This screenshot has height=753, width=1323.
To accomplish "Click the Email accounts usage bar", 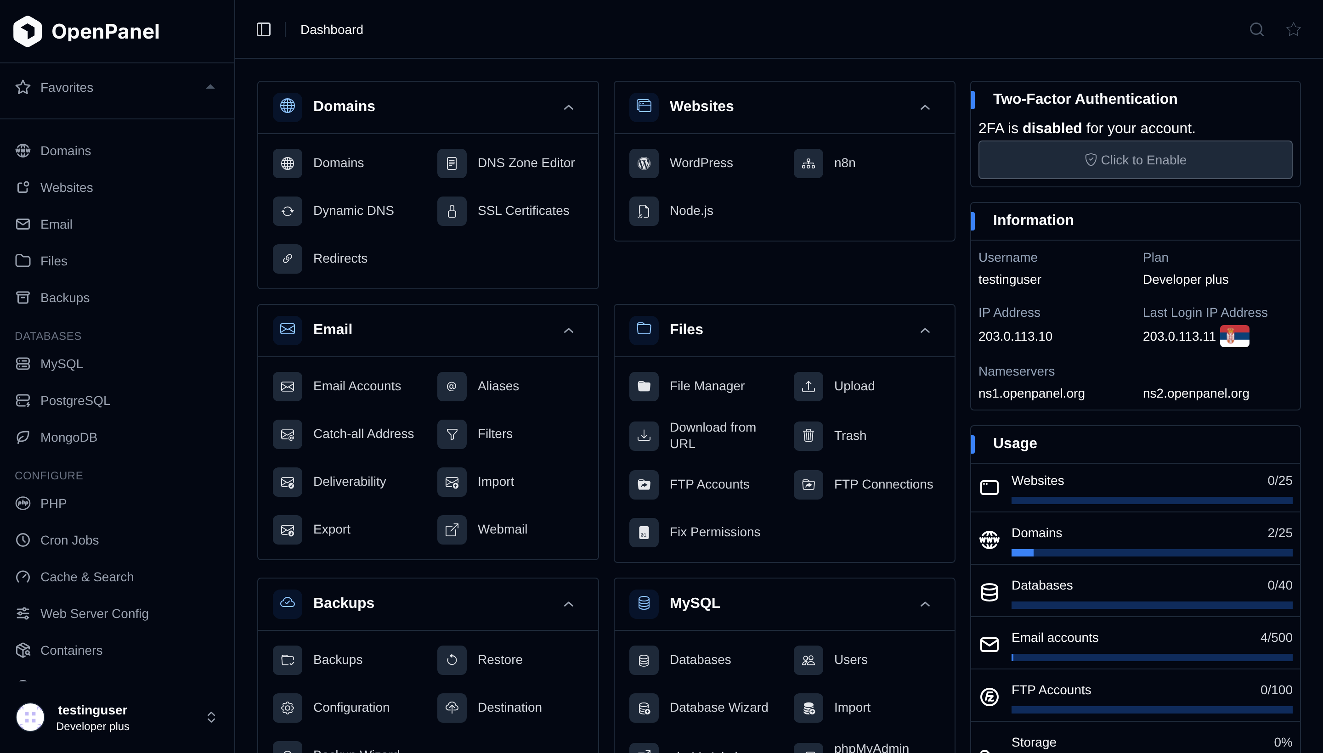I will pos(1152,657).
